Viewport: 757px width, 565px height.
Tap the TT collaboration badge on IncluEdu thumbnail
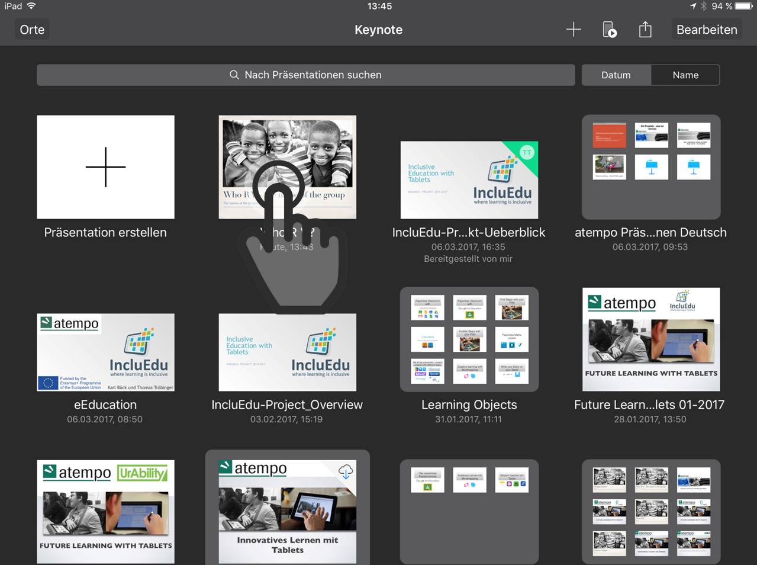click(x=526, y=153)
